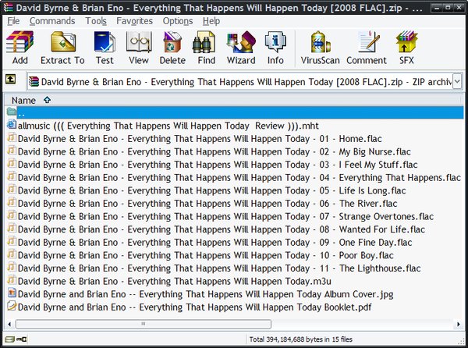Viewport: 468px width, 348px height.
Task: Select the allmusic Review .mht file
Action: pos(168,126)
